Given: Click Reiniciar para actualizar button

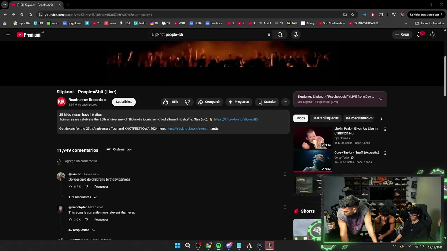Looking at the screenshot, I should (427, 15).
